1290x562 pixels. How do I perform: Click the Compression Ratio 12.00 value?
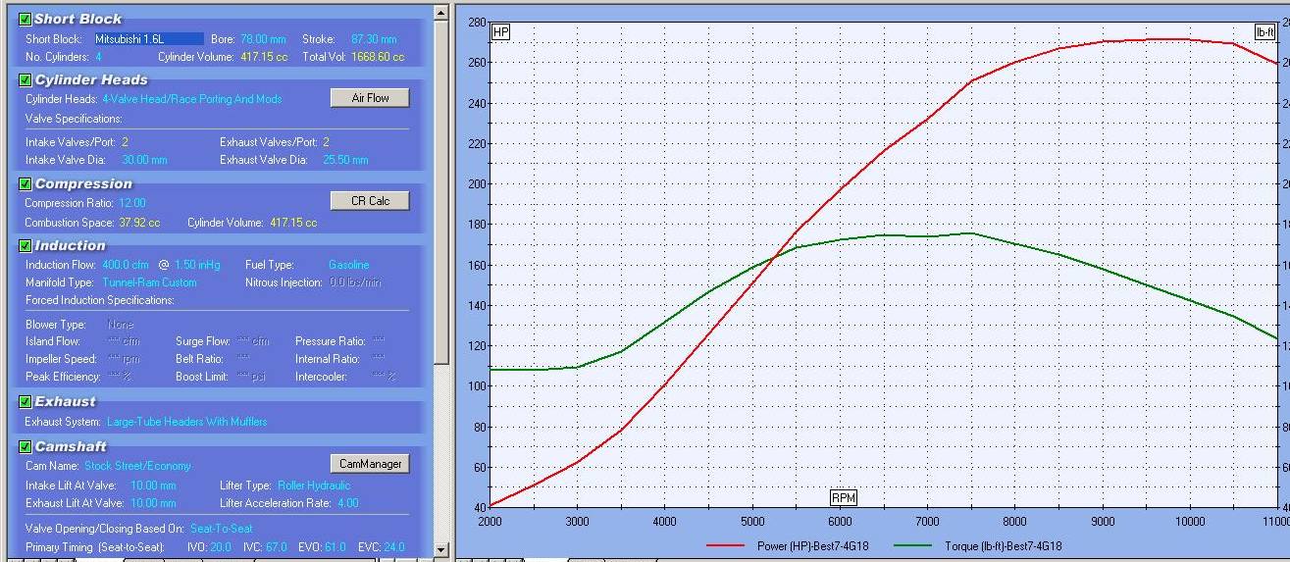pyautogui.click(x=131, y=203)
